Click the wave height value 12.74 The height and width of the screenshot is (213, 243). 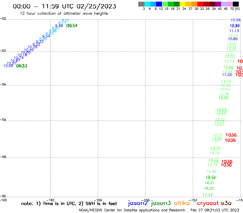(229, 61)
